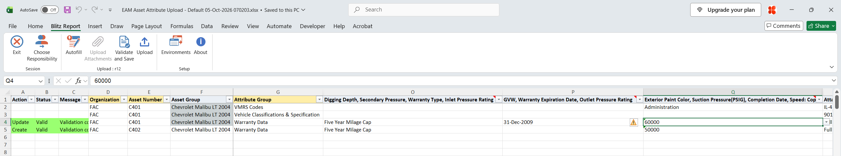Select the Administration cell

pyautogui.click(x=733, y=107)
